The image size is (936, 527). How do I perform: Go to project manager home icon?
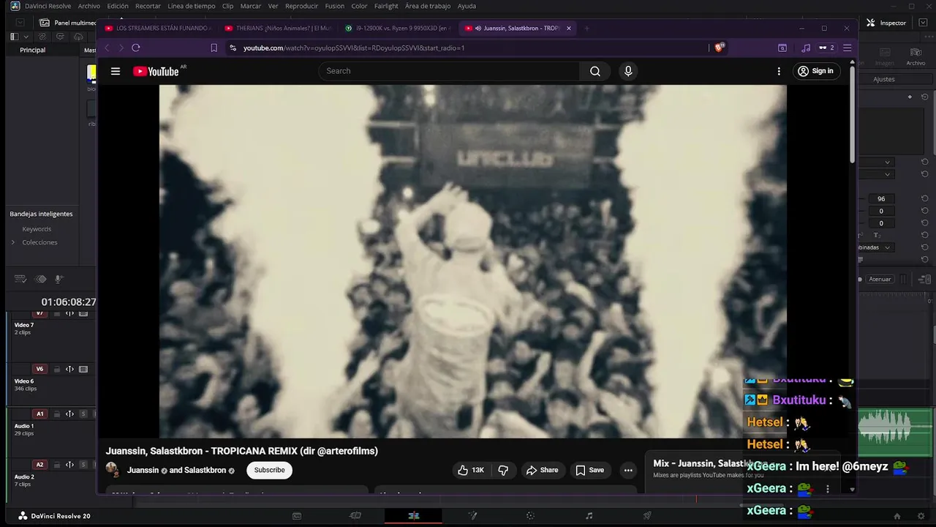click(x=897, y=516)
